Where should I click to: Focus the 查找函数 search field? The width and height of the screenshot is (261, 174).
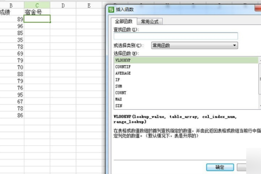(x=176, y=36)
